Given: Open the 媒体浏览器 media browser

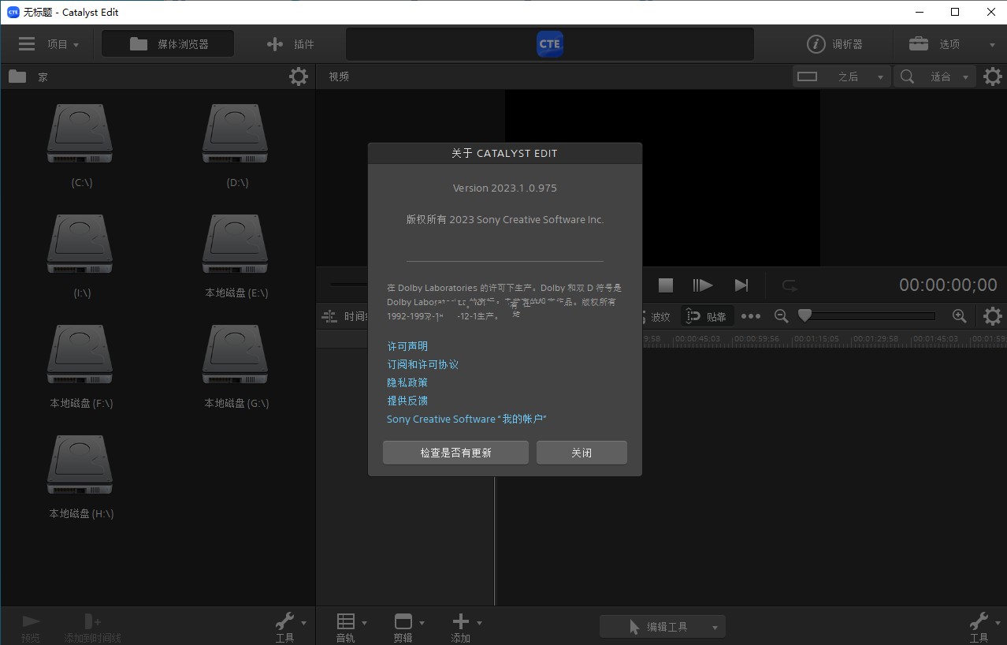Looking at the screenshot, I should pyautogui.click(x=168, y=44).
